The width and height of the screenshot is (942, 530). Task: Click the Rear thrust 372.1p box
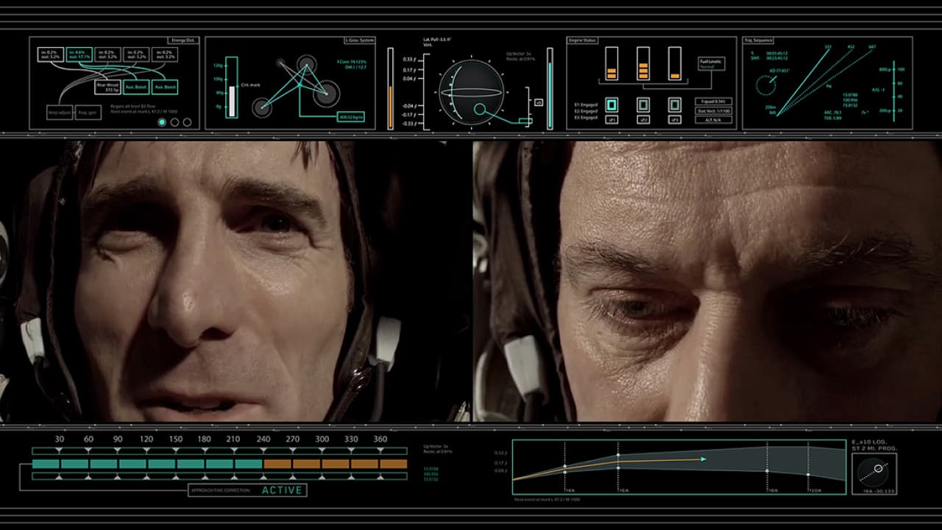pyautogui.click(x=107, y=87)
